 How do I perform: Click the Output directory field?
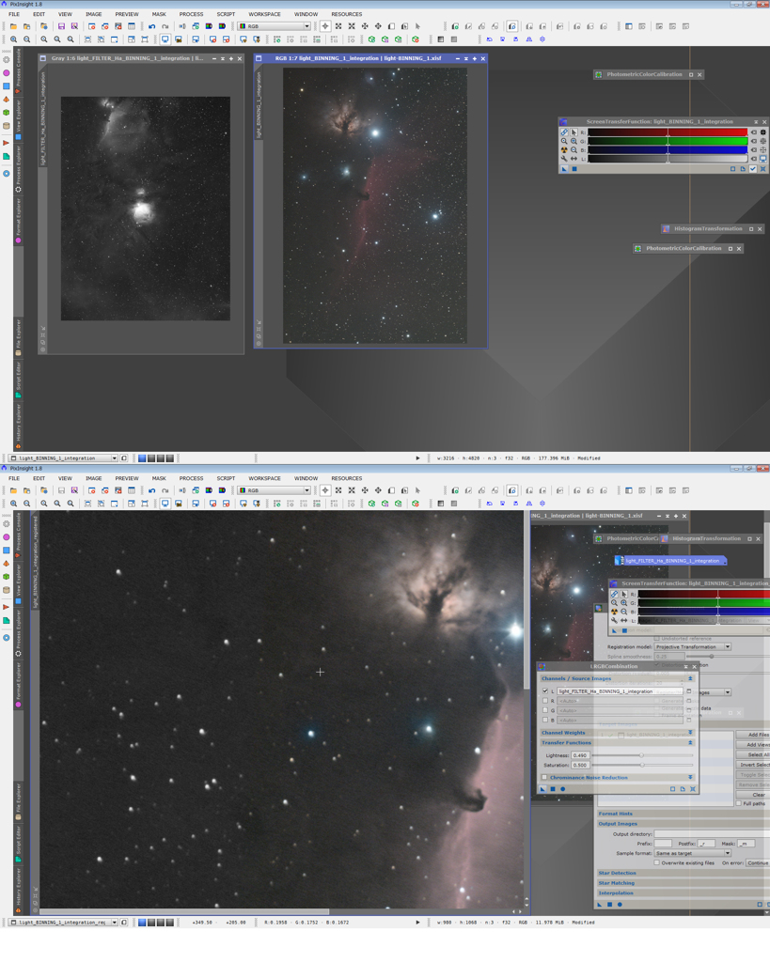tap(711, 834)
